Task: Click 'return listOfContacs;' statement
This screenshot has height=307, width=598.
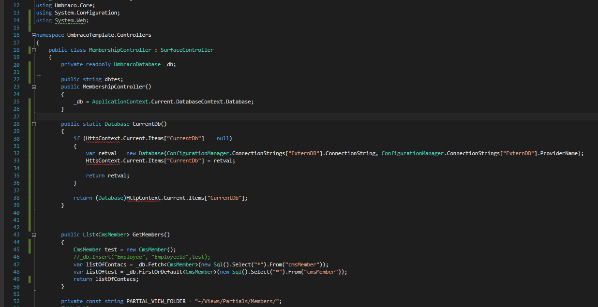Action: click(106, 279)
